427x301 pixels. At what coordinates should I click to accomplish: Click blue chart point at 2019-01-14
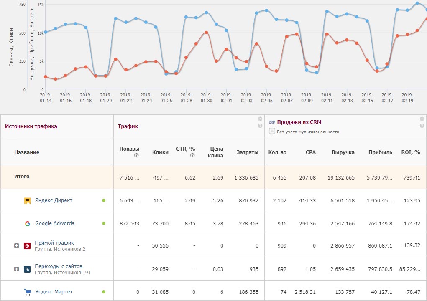click(46, 32)
